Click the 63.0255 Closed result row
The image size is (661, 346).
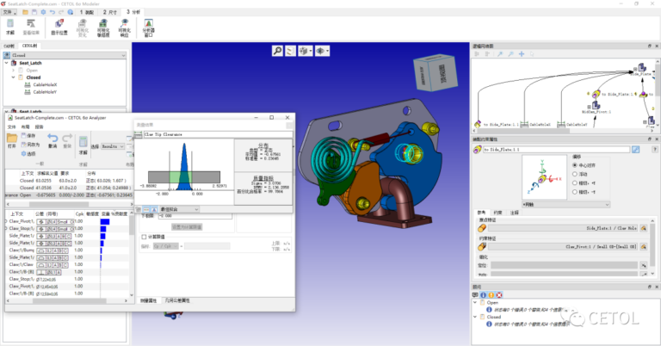tap(70, 181)
